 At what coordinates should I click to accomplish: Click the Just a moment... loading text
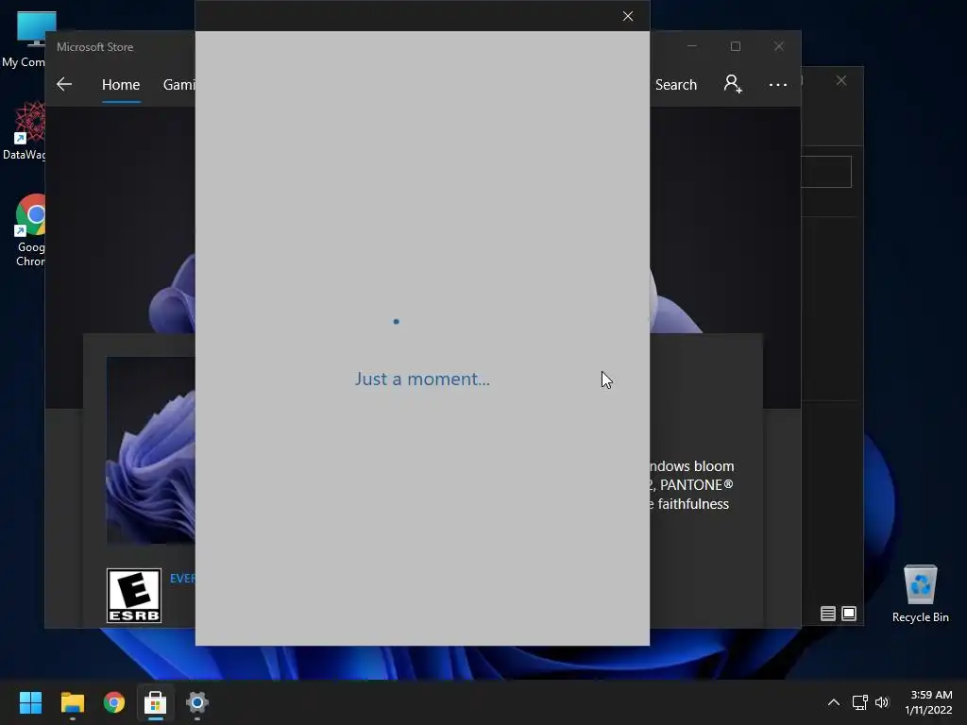click(422, 379)
